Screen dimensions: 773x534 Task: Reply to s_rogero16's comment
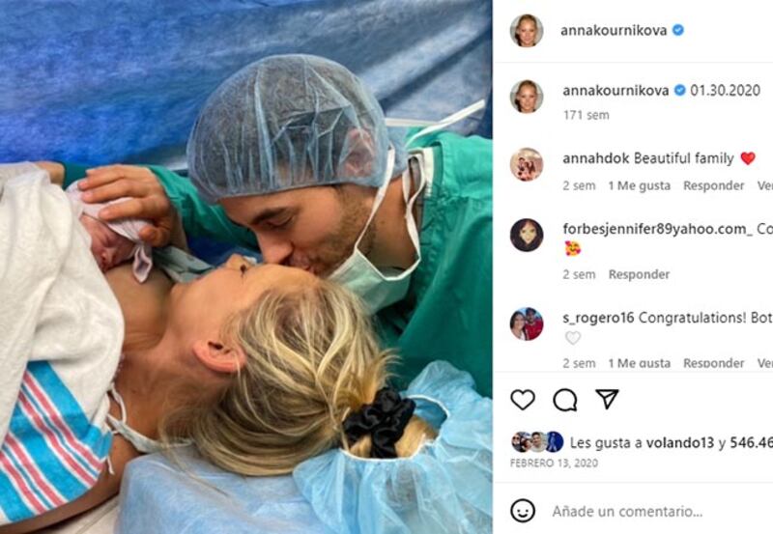tap(713, 363)
